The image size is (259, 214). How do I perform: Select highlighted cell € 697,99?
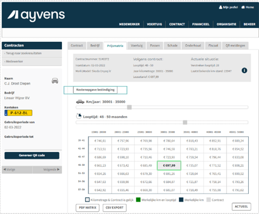169,165
